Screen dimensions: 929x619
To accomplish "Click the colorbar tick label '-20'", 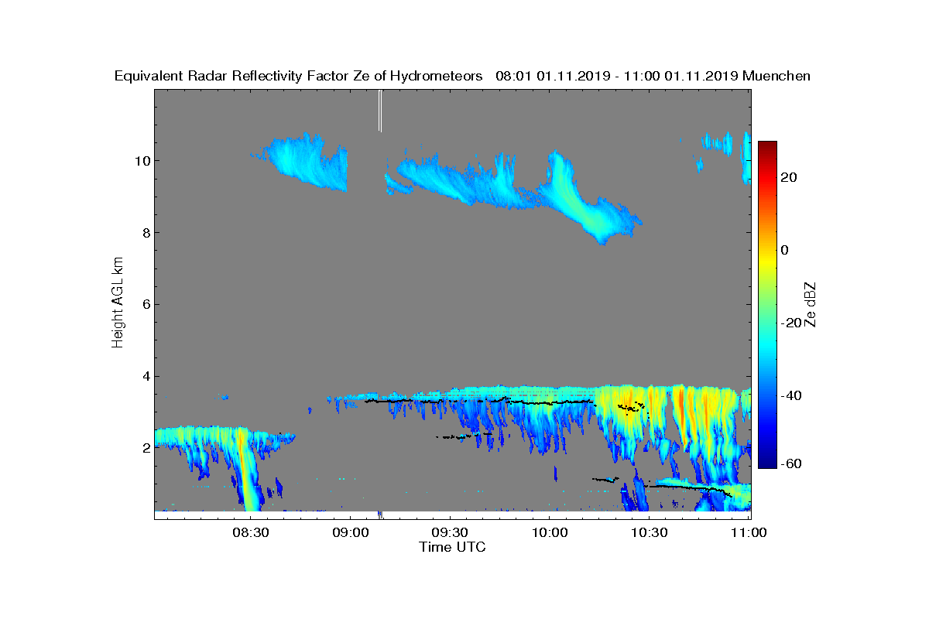I will [791, 323].
